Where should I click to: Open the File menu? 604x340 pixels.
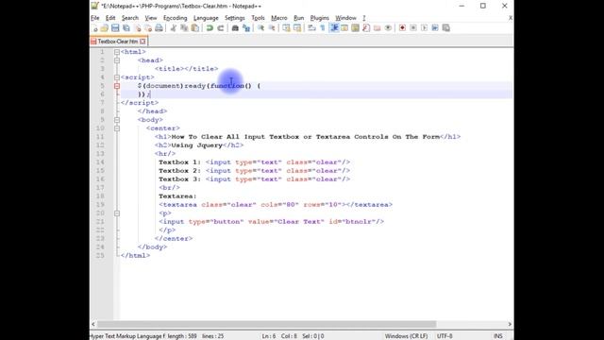[x=94, y=18]
